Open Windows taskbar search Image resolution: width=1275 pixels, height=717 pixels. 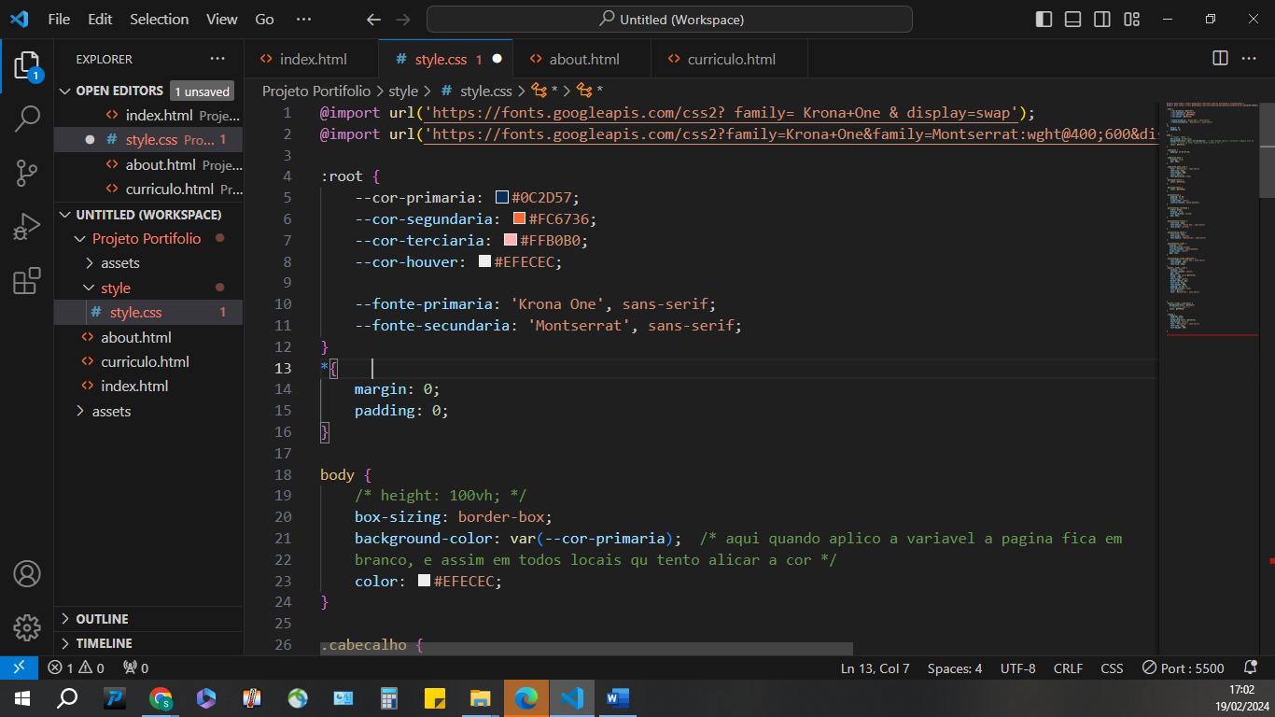67,698
